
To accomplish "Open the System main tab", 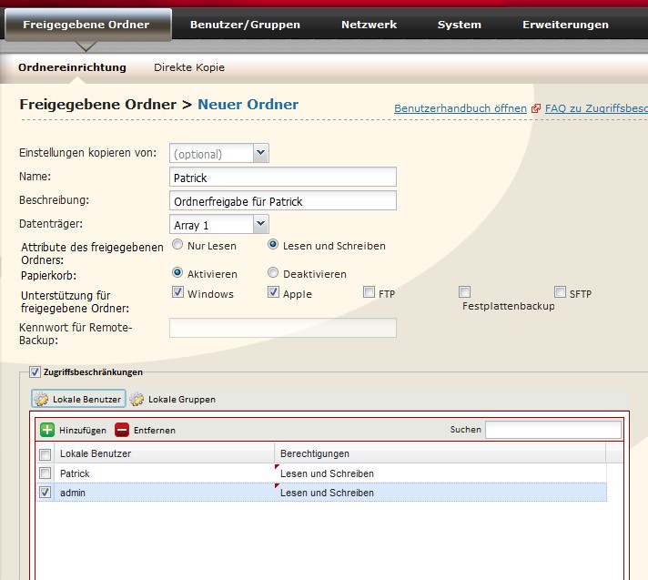I will pyautogui.click(x=459, y=25).
